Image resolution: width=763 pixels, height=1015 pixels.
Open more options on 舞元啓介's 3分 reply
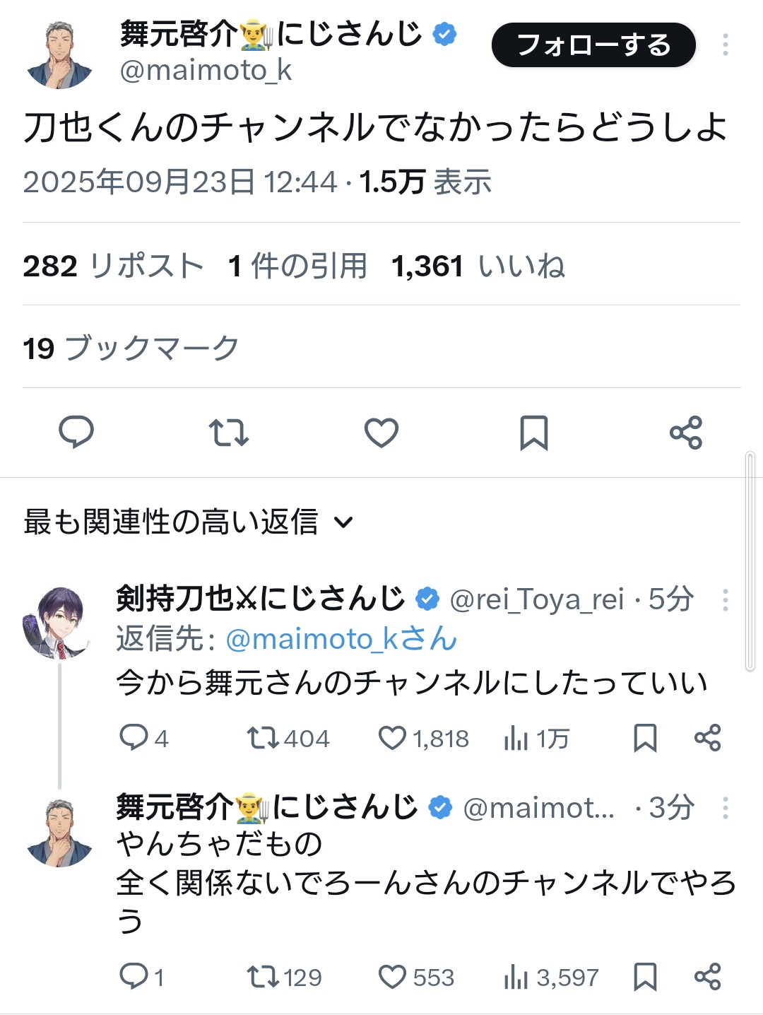(725, 808)
